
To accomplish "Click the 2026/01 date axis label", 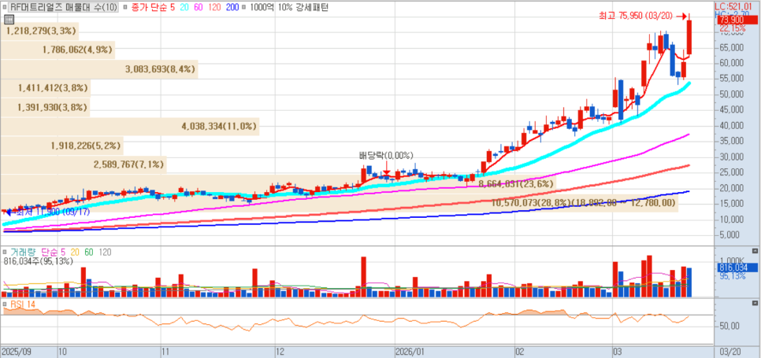I will click(410, 351).
